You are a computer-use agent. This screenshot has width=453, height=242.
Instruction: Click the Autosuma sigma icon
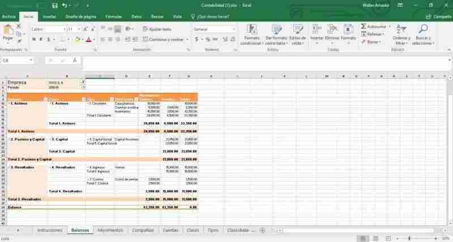coord(364,27)
